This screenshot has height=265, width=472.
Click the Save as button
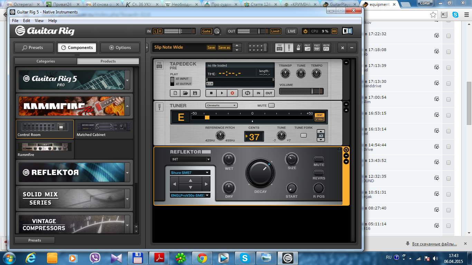[x=224, y=48]
